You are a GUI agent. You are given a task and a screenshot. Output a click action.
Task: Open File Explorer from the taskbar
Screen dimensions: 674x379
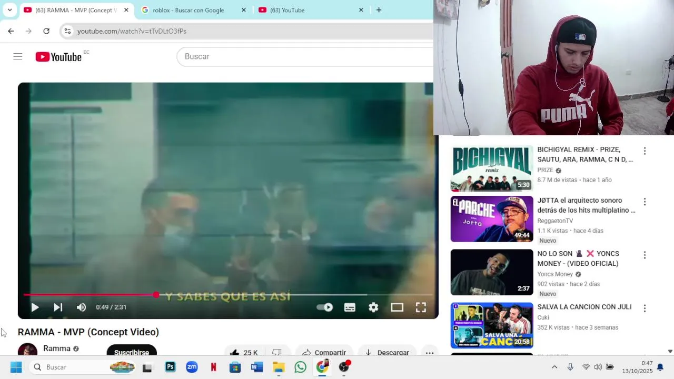coord(279,367)
